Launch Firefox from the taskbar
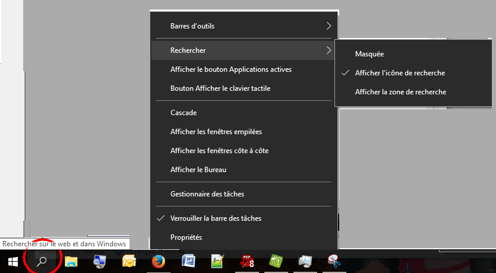496x273 pixels. click(x=158, y=261)
